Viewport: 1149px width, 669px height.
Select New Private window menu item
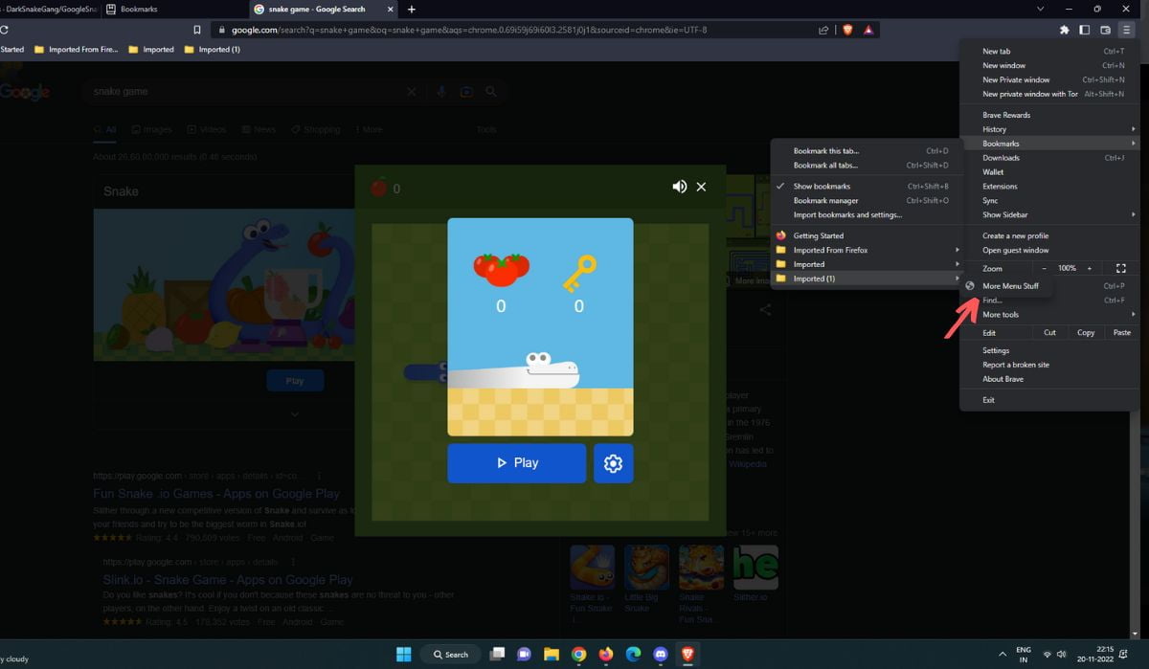tap(1016, 80)
